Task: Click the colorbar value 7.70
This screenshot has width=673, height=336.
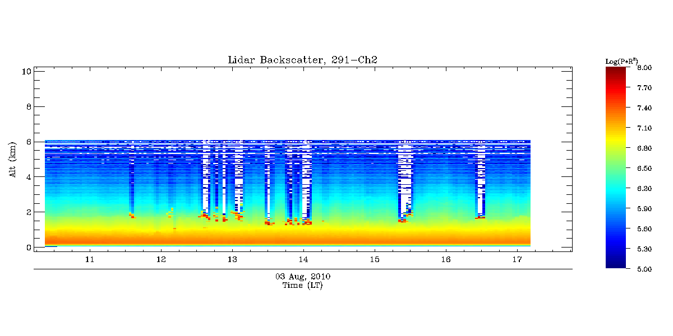Action: coord(644,88)
